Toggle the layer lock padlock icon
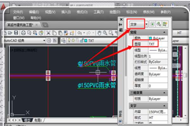This screenshot has width=190, height=126. (x=82, y=41)
